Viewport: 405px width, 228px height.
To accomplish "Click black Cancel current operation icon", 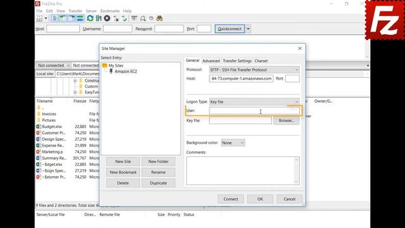I will tap(107, 18).
